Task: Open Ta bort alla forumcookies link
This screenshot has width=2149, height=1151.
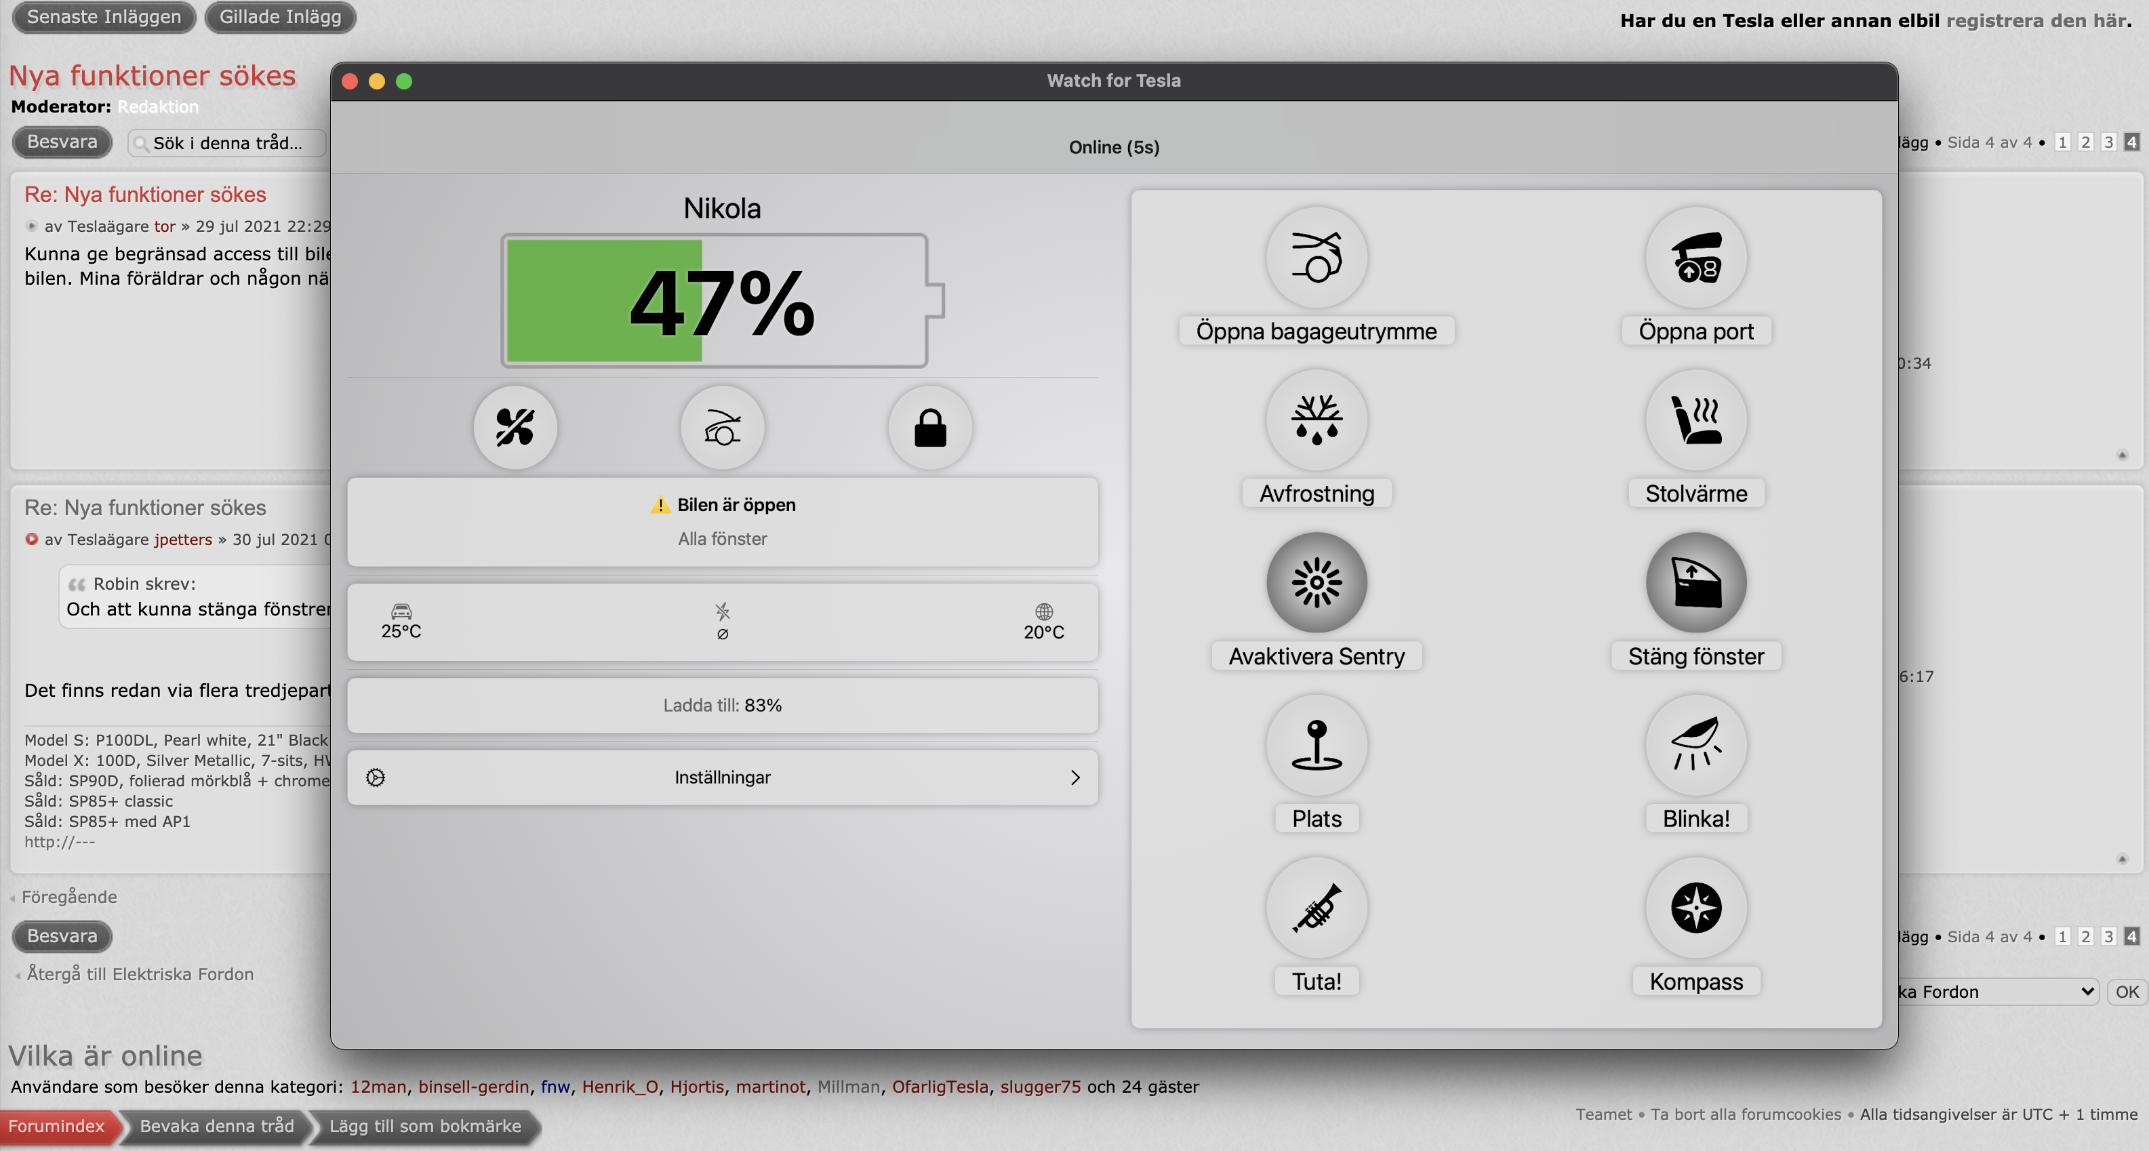Action: click(1745, 1114)
